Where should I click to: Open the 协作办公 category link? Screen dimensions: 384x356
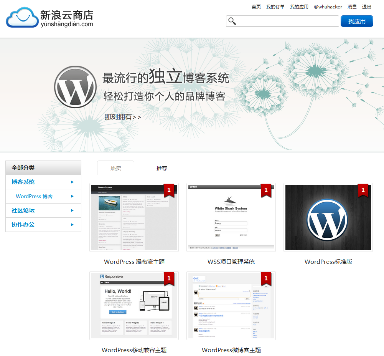pyautogui.click(x=23, y=225)
